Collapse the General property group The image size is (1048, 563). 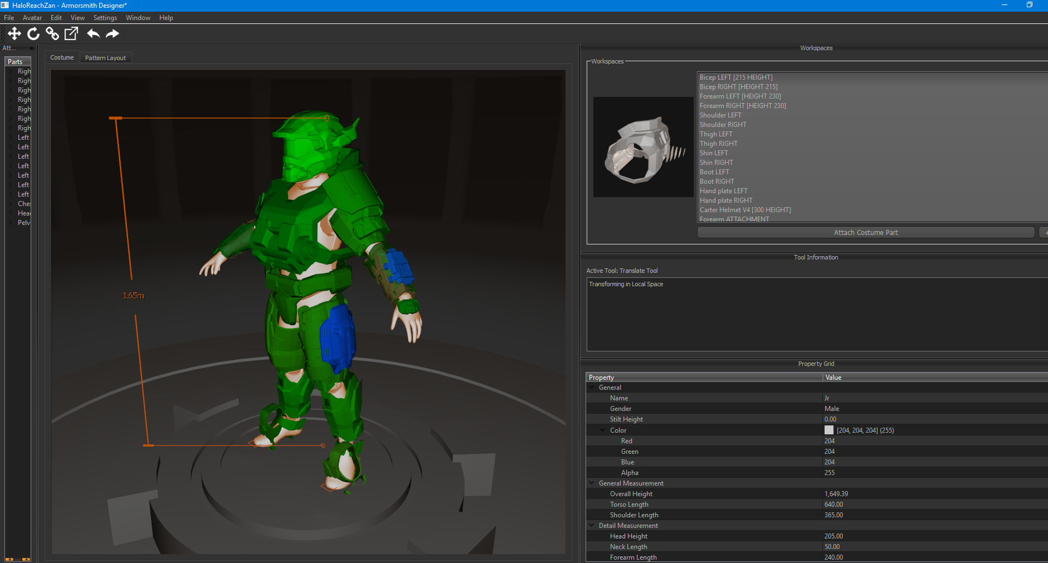(592, 388)
